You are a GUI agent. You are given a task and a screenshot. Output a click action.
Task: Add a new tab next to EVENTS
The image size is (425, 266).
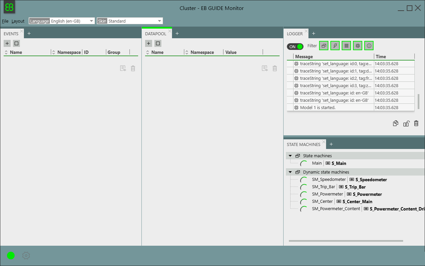pos(29,33)
